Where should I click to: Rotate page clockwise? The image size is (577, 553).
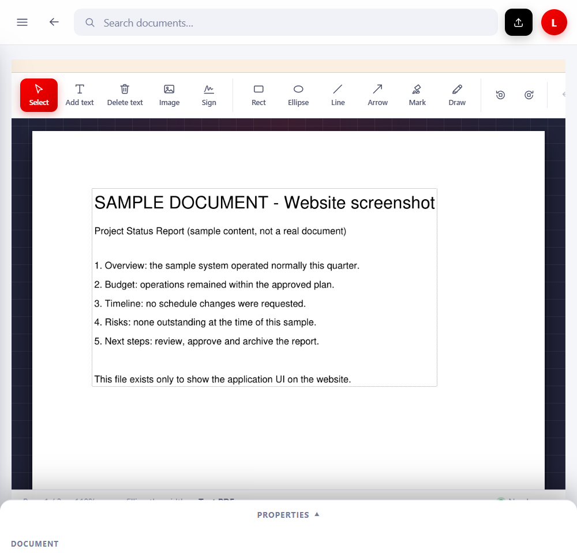[529, 95]
